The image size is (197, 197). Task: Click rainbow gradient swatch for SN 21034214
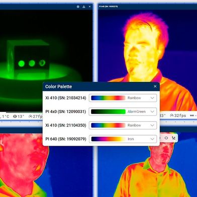[x=108, y=98]
